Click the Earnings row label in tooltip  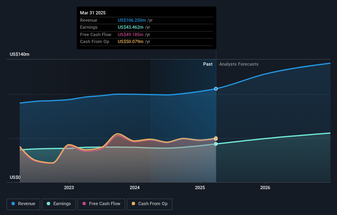coord(89,27)
